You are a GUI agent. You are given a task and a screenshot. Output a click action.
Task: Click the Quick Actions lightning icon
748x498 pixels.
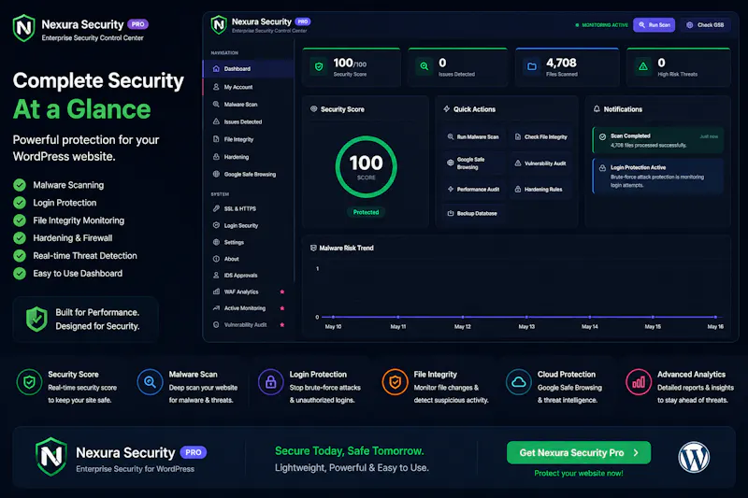(x=447, y=109)
